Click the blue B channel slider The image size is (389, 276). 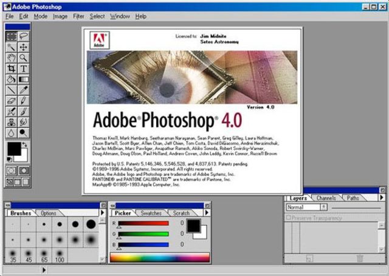click(143, 244)
